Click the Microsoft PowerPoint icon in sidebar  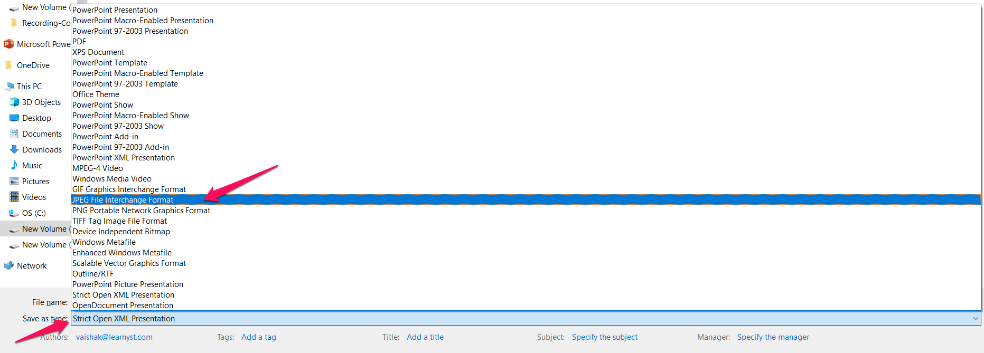point(8,44)
